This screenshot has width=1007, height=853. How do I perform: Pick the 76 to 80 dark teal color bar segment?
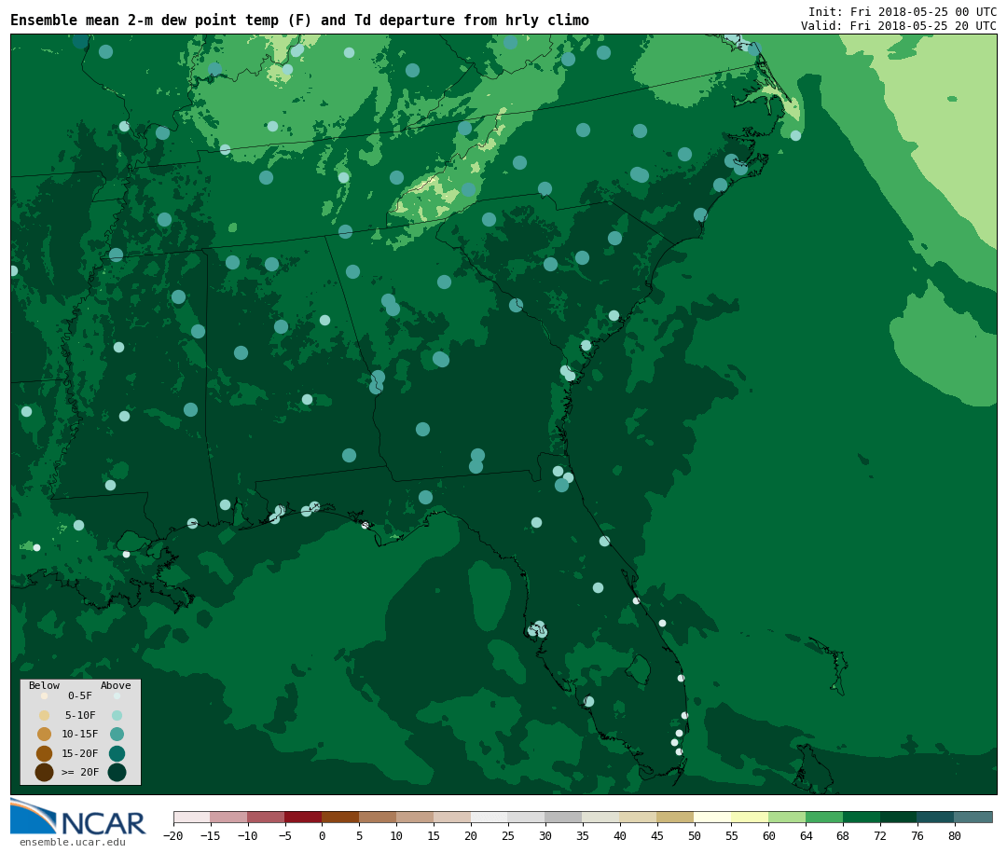point(936,817)
